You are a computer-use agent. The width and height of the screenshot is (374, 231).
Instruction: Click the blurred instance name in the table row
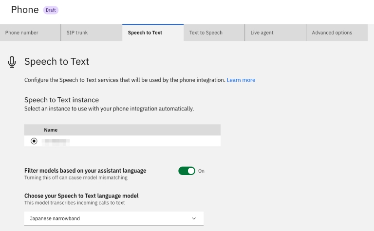pyautogui.click(x=56, y=141)
